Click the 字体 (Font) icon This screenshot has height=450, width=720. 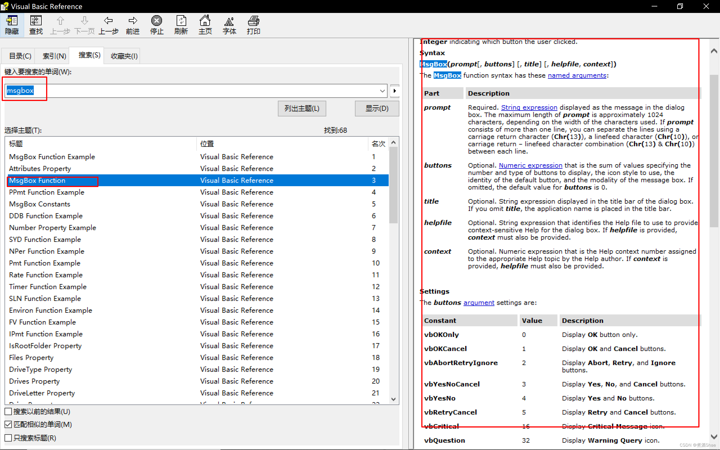(229, 25)
